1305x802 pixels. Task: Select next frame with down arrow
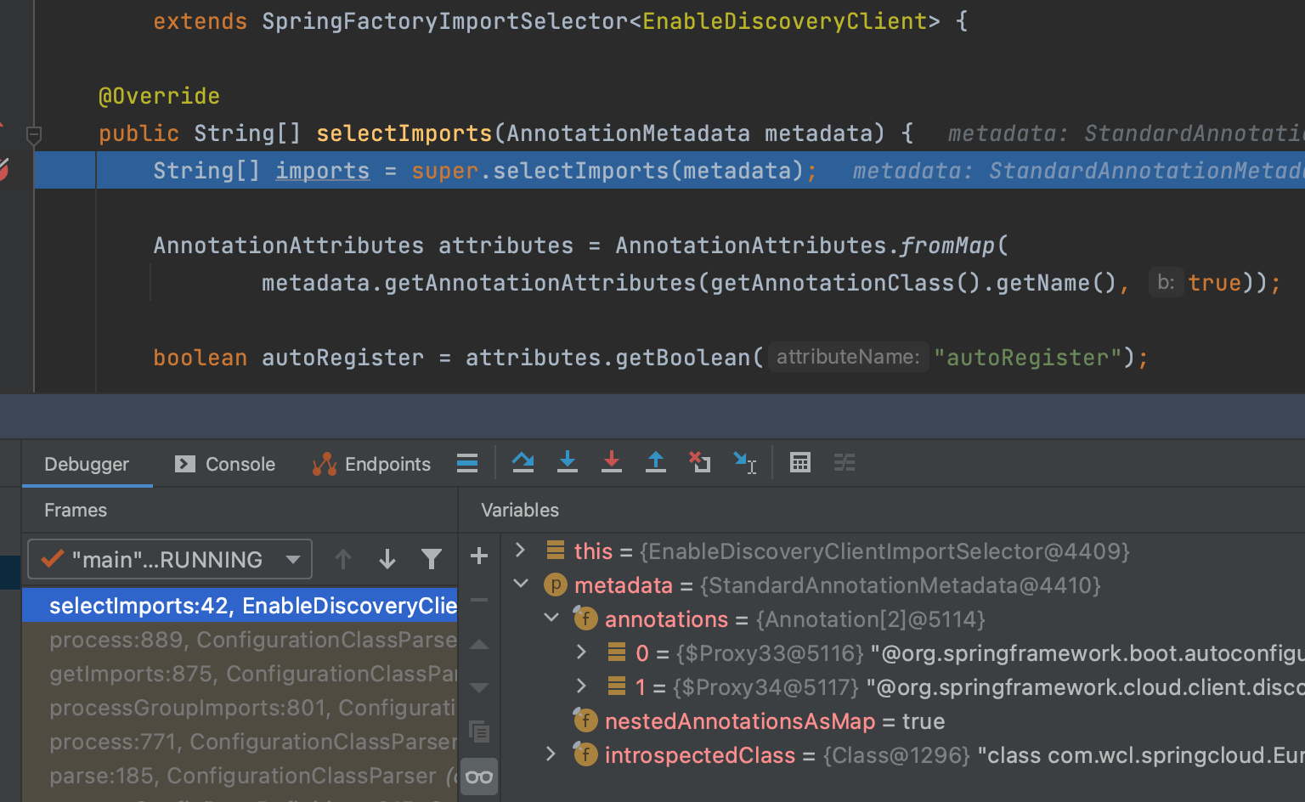pos(387,559)
